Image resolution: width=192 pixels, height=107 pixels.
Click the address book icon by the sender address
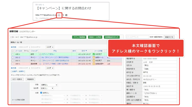point(66,15)
